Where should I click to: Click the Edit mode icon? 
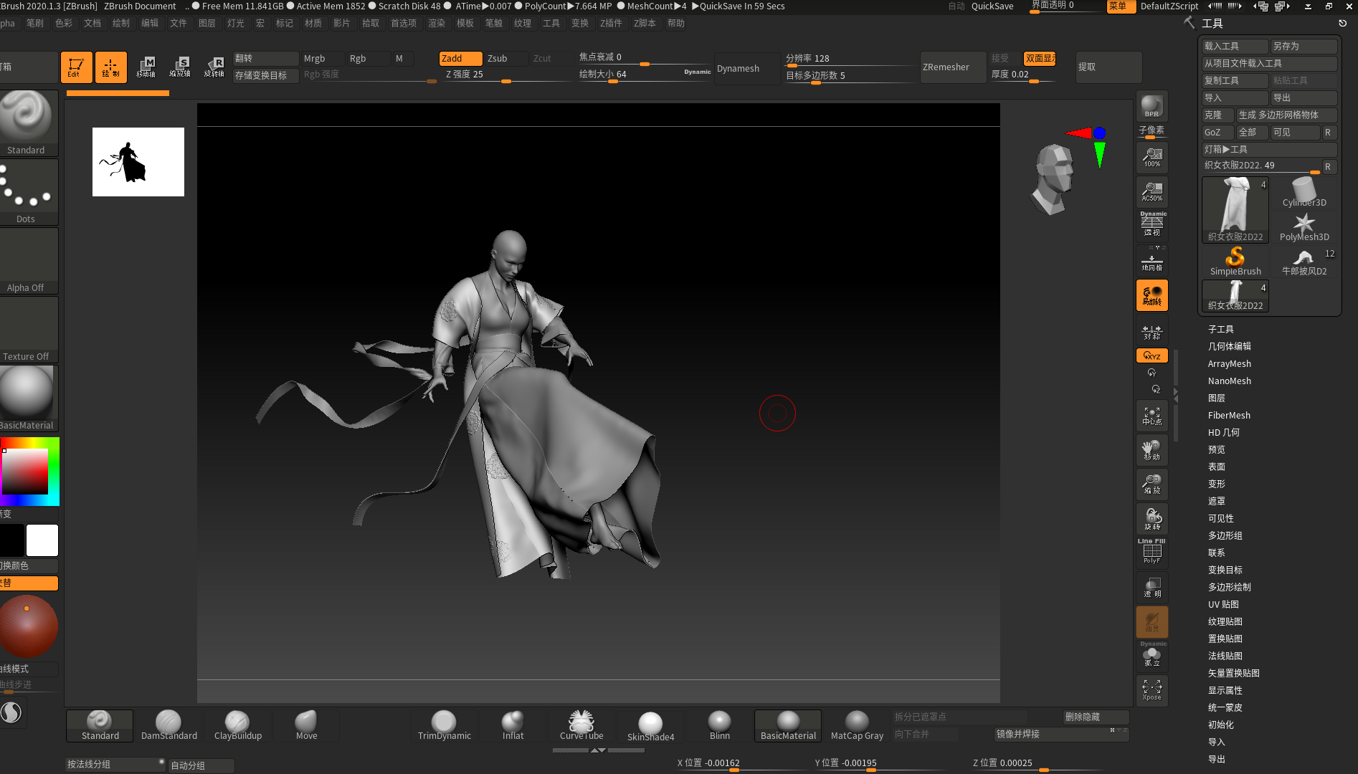(76, 67)
